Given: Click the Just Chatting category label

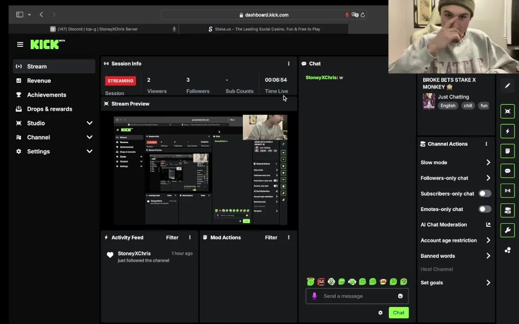Looking at the screenshot, I should pyautogui.click(x=453, y=97).
